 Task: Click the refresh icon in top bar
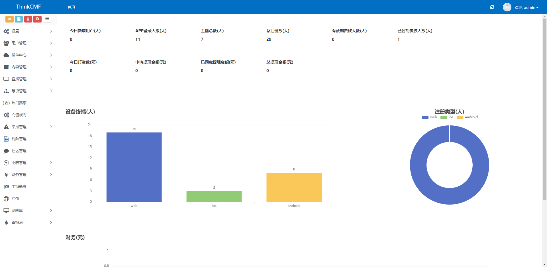pos(492,7)
